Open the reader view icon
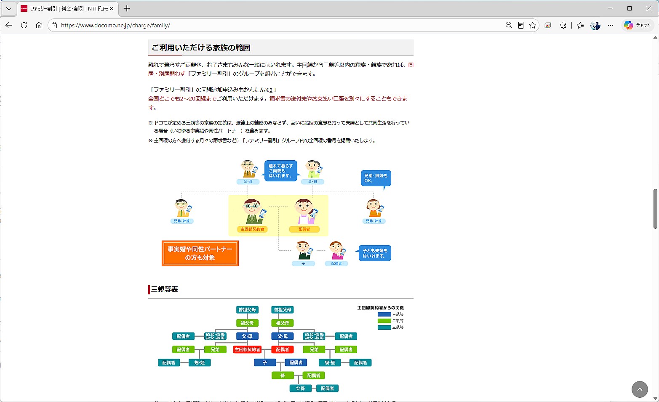This screenshot has width=659, height=402. 521,25
